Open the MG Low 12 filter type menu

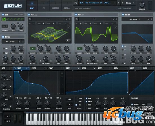click(134, 19)
